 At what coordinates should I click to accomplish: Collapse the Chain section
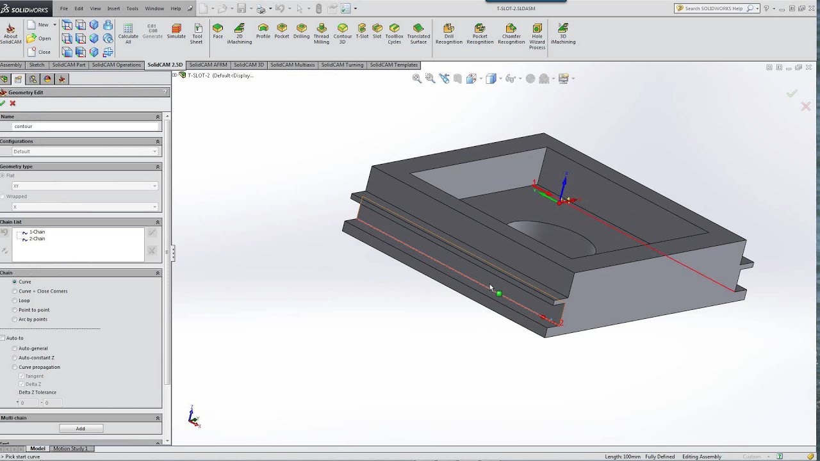[x=158, y=273]
